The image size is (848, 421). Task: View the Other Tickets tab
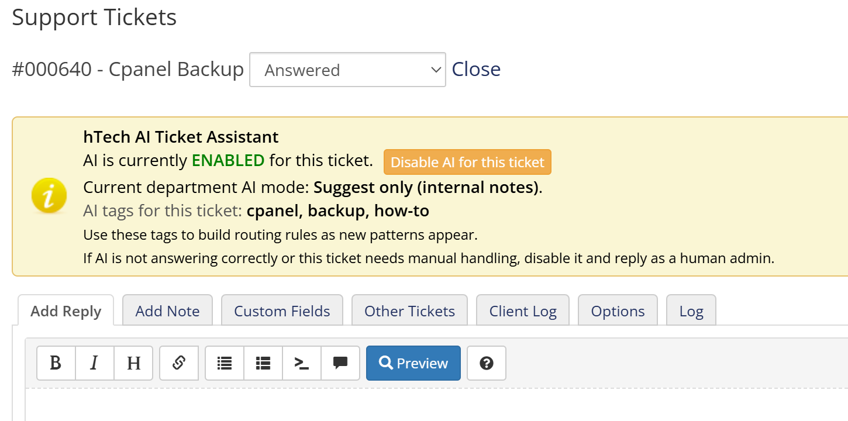(x=409, y=311)
